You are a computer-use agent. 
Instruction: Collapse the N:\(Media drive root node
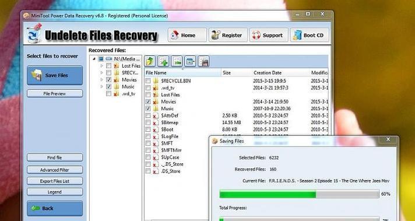(x=94, y=59)
